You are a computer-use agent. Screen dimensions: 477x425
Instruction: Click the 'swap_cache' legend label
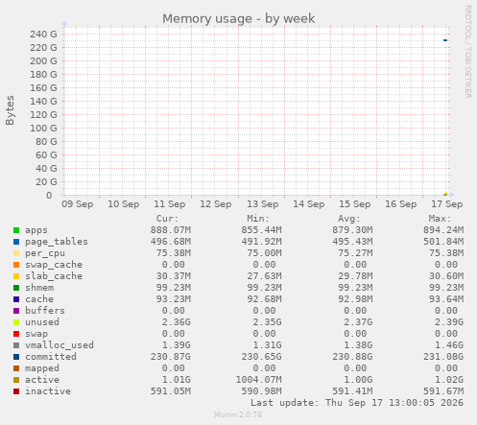[54, 265]
